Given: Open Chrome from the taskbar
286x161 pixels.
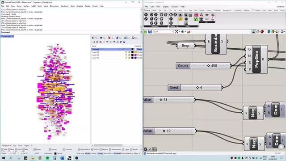Looking at the screenshot, I should (40, 158).
